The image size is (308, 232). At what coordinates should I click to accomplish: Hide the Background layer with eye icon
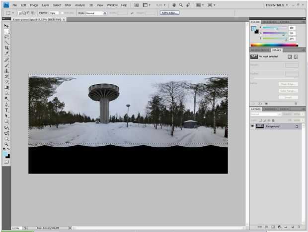252,126
